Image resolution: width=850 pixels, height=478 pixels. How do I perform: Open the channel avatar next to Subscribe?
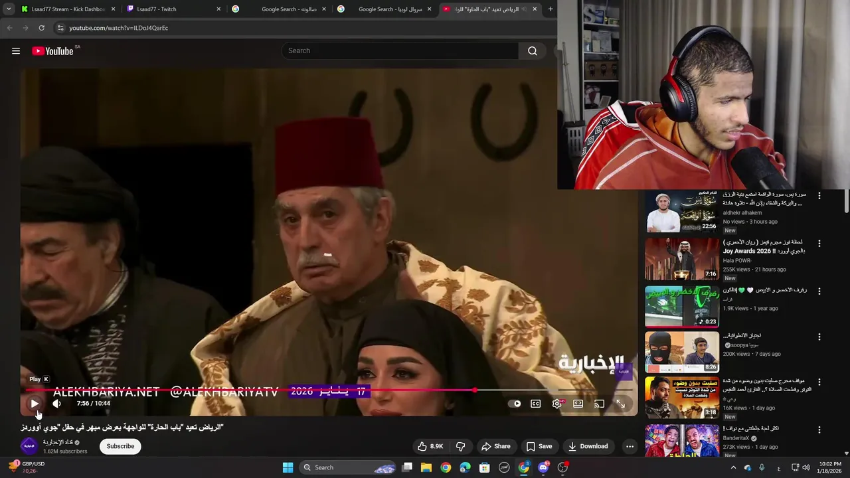click(29, 446)
